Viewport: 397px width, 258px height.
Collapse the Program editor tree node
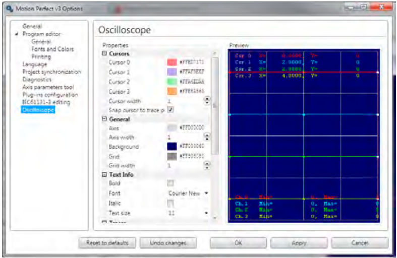17,34
